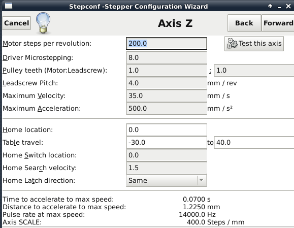Image resolution: width=294 pixels, height=228 pixels.
Task: Close the Stepconf wizard window
Action: 288,7
